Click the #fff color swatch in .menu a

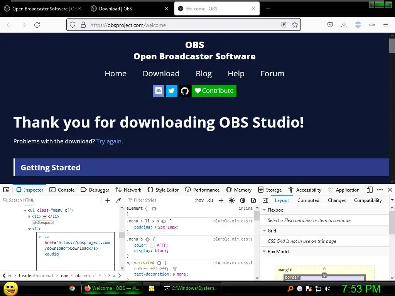click(x=152, y=245)
